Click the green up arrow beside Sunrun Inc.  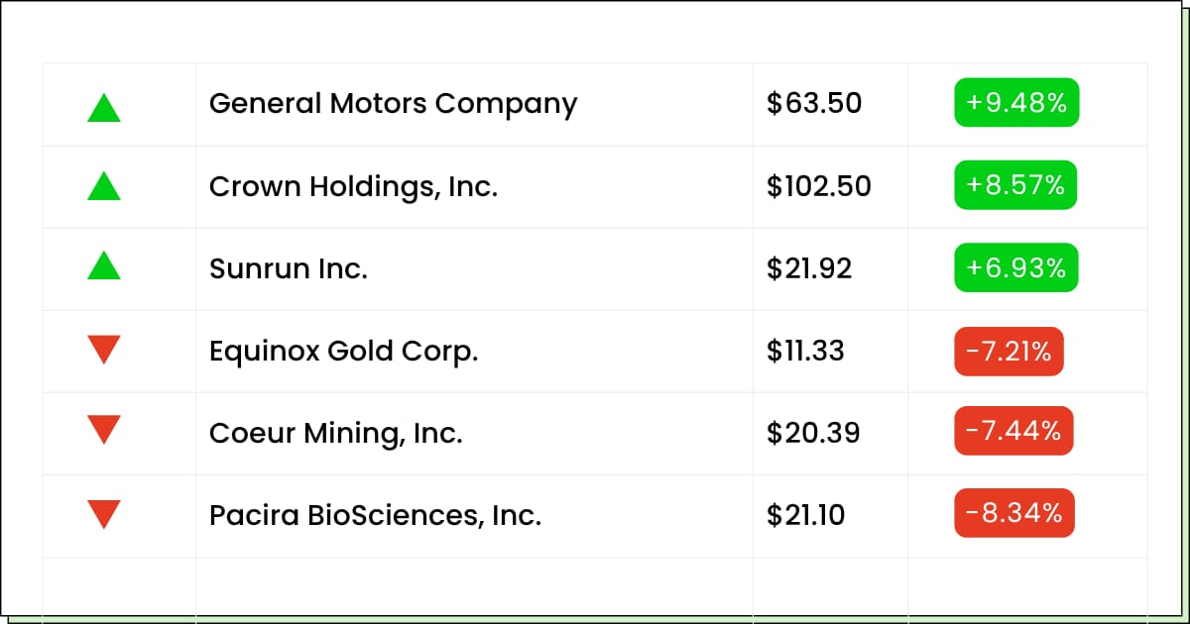pos(104,264)
